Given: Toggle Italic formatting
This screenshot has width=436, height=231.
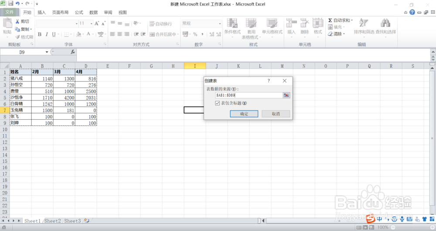Looking at the screenshot, I should pyautogui.click(x=47, y=34).
